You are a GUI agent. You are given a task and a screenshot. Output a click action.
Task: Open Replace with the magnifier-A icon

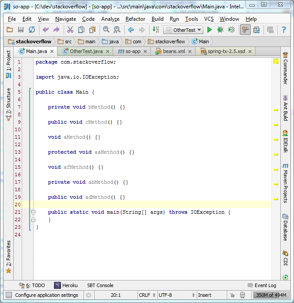click(x=117, y=30)
